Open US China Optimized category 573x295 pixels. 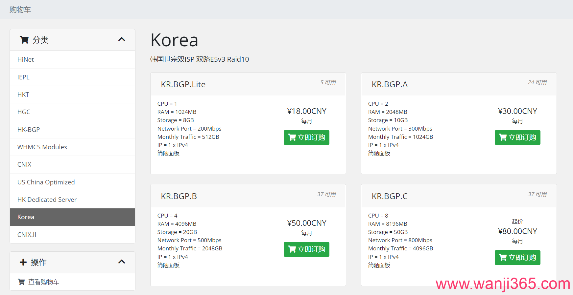46,182
